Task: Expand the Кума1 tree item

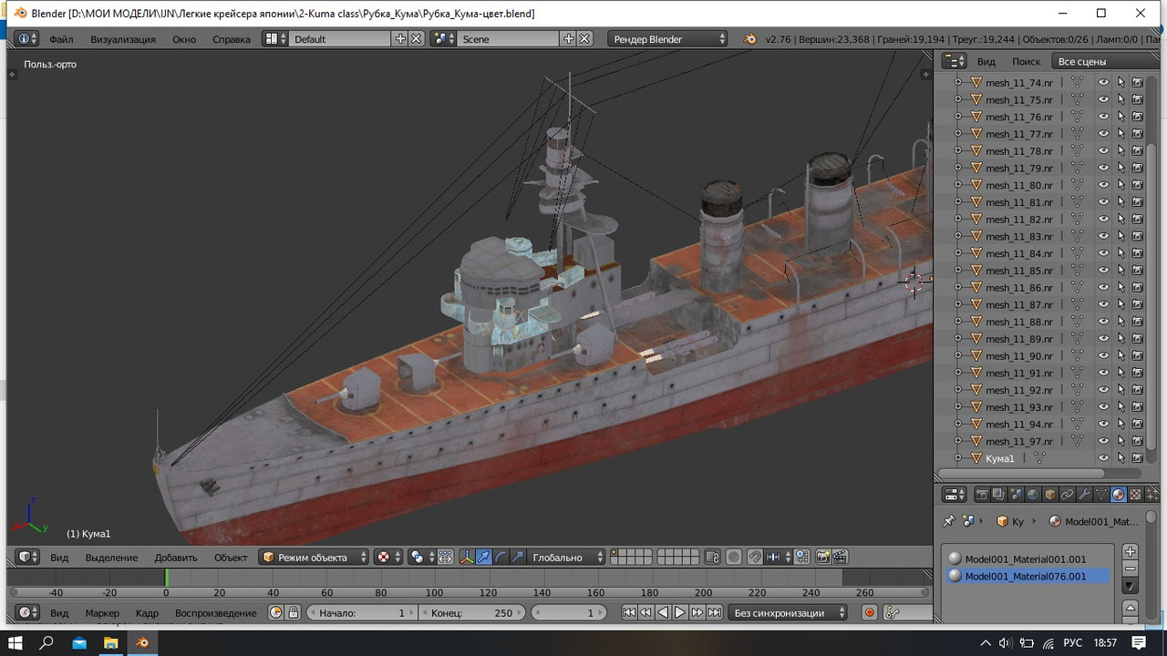Action: point(957,458)
